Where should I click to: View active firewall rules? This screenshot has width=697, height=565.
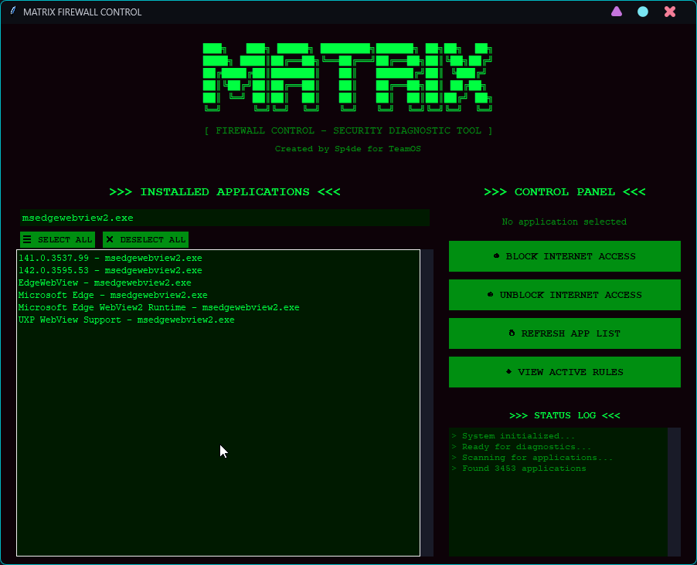(564, 372)
